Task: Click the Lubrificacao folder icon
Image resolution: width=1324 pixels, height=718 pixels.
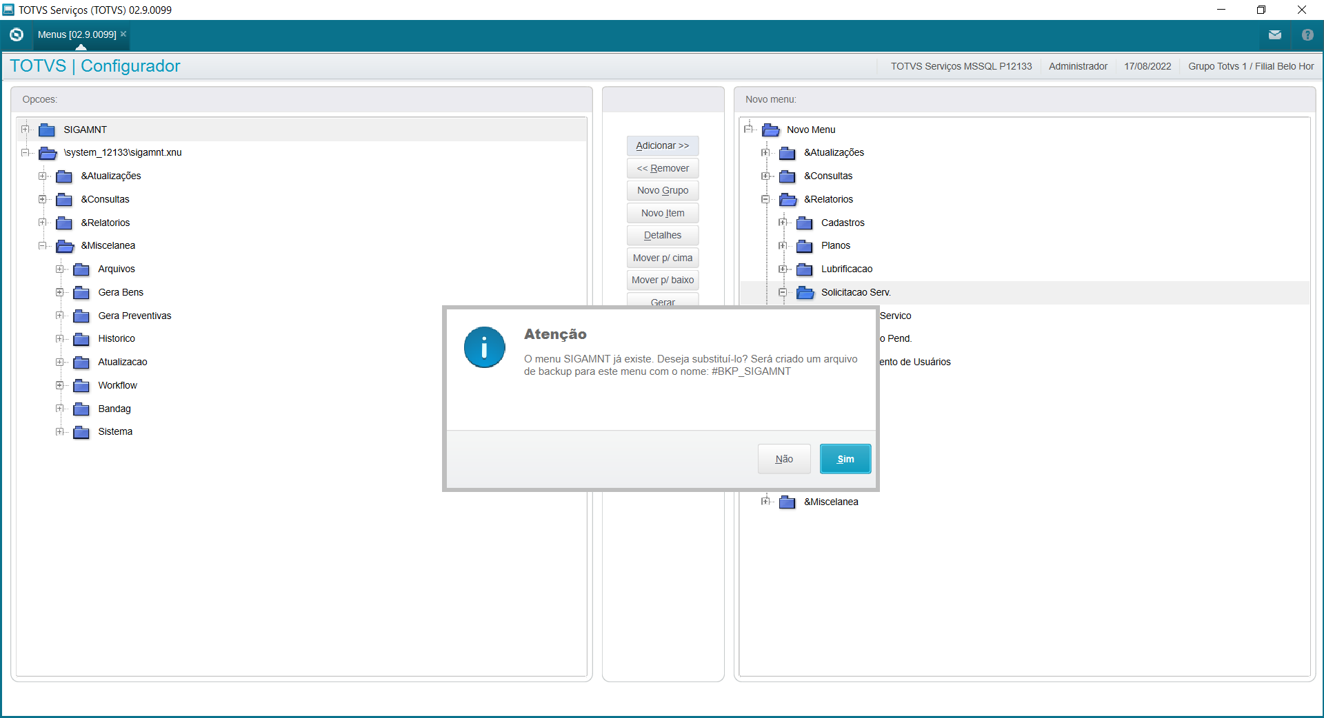Action: [x=804, y=269]
